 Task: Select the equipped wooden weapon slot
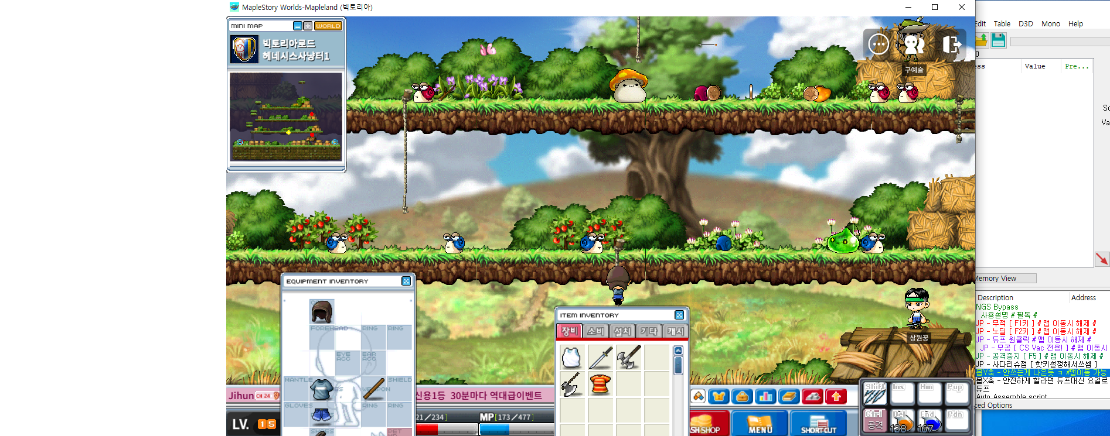pyautogui.click(x=373, y=388)
